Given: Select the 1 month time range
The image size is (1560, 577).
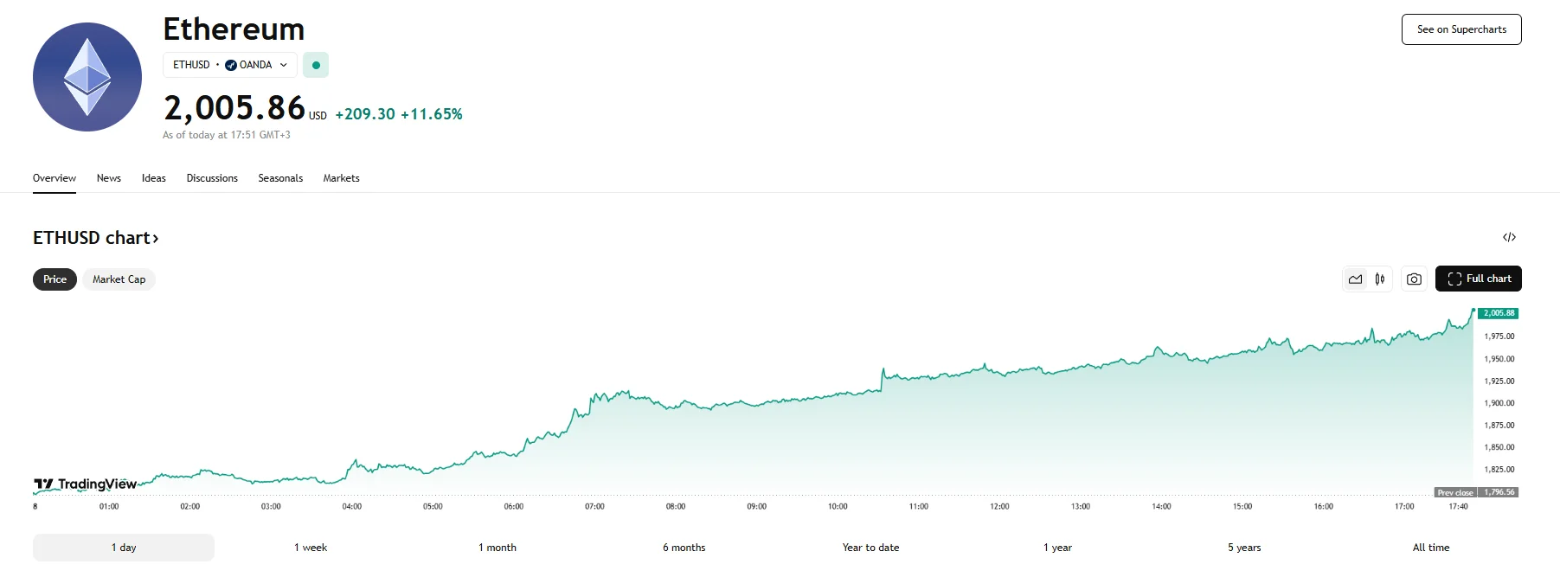Looking at the screenshot, I should (x=498, y=548).
